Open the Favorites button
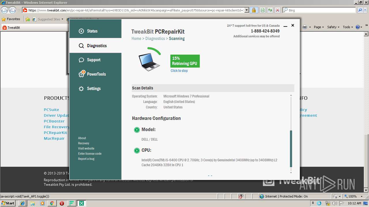Viewport: 369px width, 207px height. (11, 19)
